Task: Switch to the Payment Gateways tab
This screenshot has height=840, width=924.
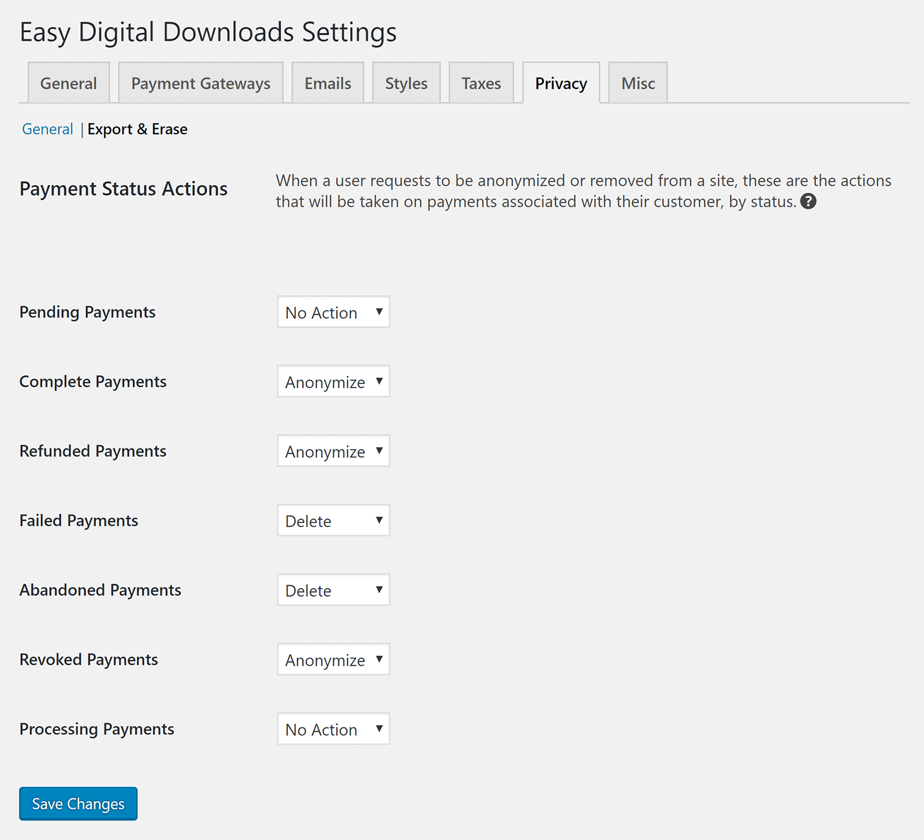Action: [x=200, y=83]
